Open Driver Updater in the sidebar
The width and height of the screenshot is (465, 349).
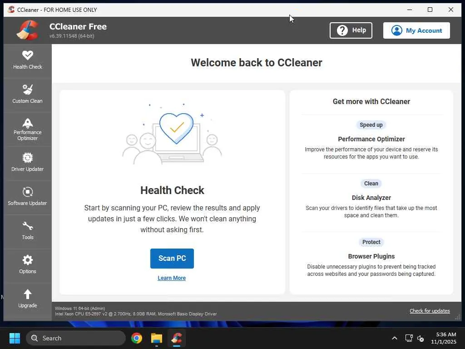[x=28, y=163]
